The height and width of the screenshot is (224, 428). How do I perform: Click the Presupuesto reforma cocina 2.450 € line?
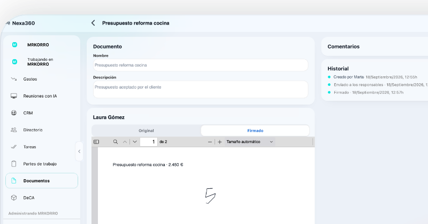(148, 165)
